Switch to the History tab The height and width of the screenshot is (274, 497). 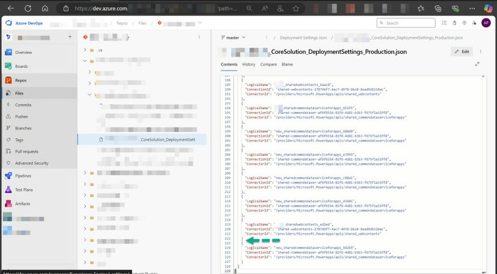point(248,64)
